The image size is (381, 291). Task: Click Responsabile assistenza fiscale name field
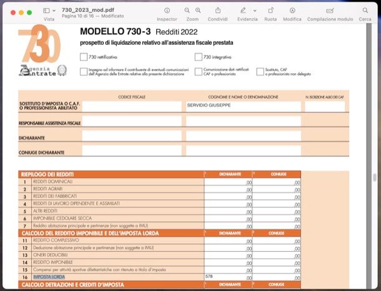244,122
